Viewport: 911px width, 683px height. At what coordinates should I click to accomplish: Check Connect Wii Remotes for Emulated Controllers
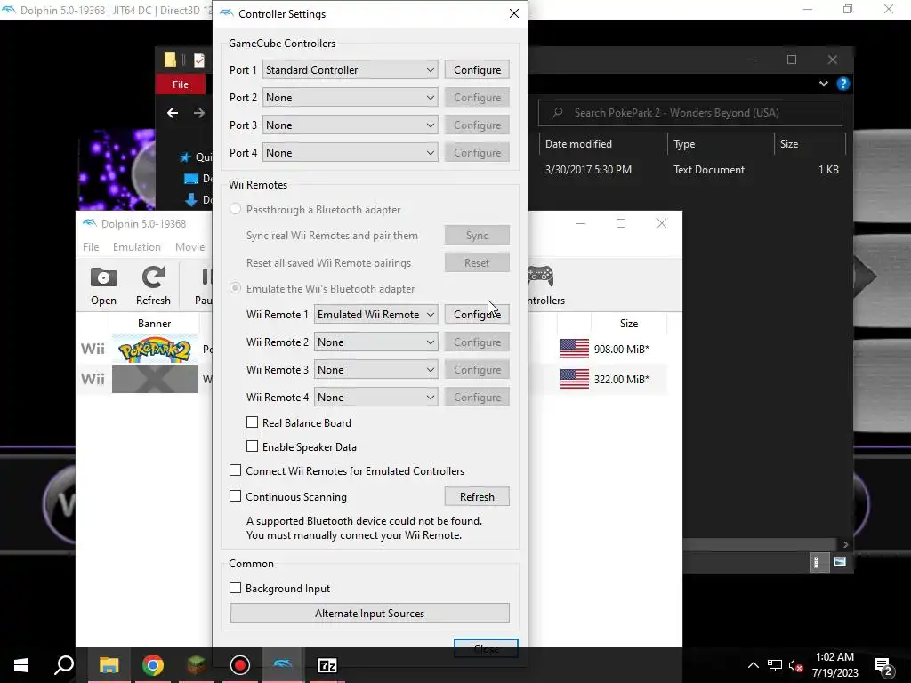pyautogui.click(x=235, y=470)
